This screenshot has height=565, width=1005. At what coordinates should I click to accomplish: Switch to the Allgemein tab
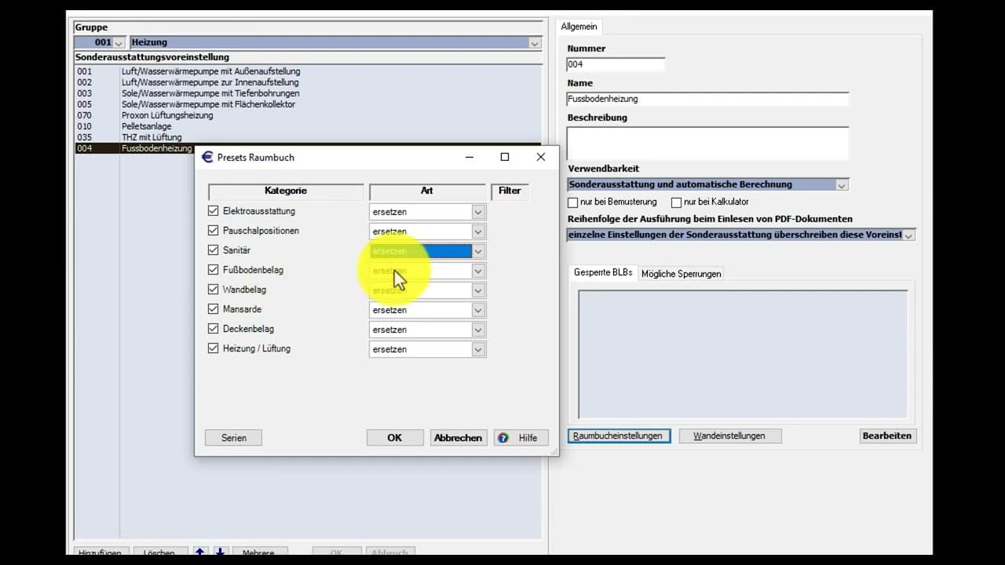click(579, 27)
